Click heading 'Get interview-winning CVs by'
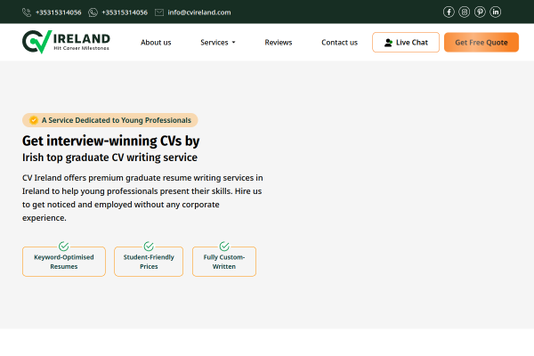 (x=111, y=141)
